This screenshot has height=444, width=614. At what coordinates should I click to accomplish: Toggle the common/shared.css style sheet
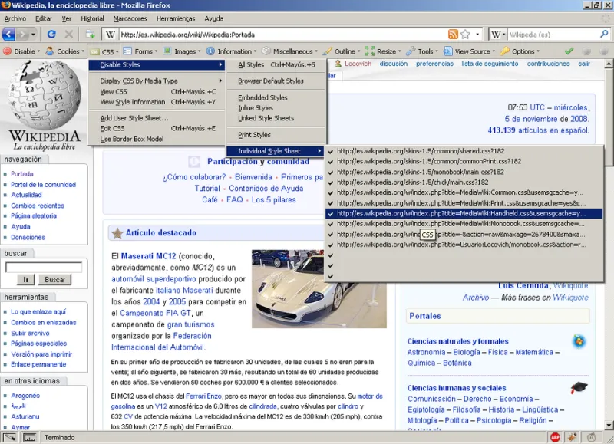click(x=464, y=151)
